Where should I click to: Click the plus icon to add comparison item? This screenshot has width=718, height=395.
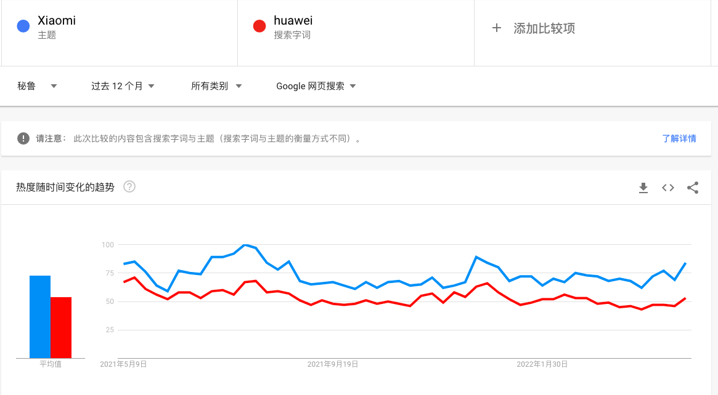pos(497,28)
